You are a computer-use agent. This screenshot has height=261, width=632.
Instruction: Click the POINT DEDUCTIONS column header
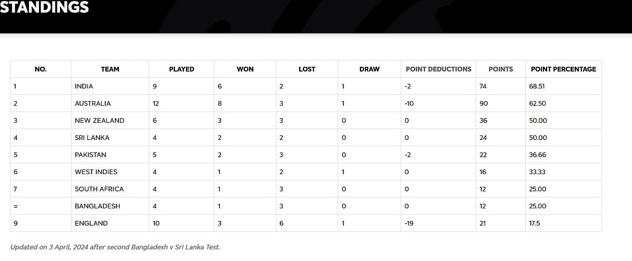click(438, 69)
